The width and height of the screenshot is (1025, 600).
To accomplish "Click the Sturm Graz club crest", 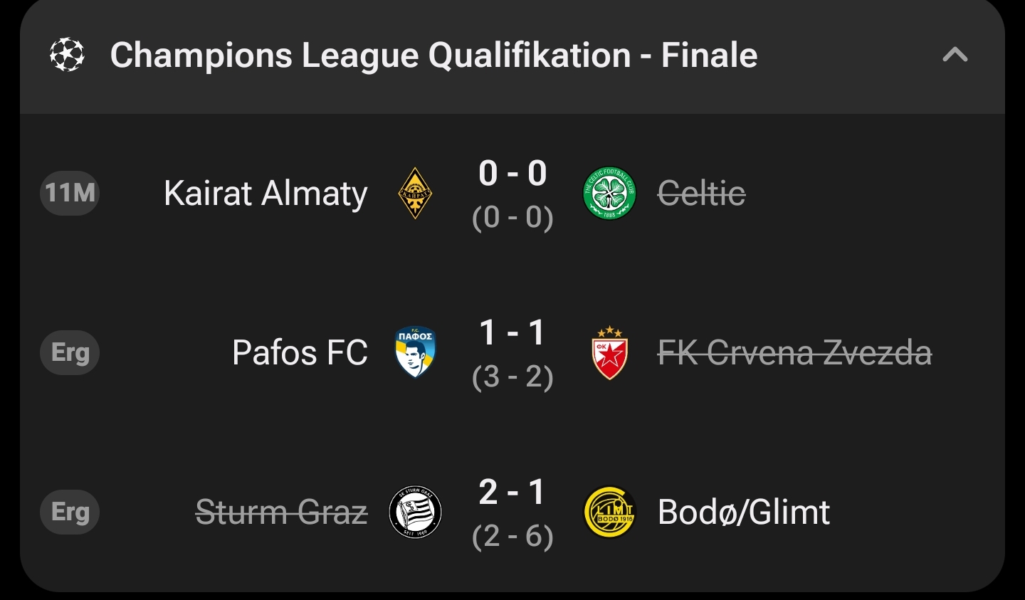I will point(415,512).
